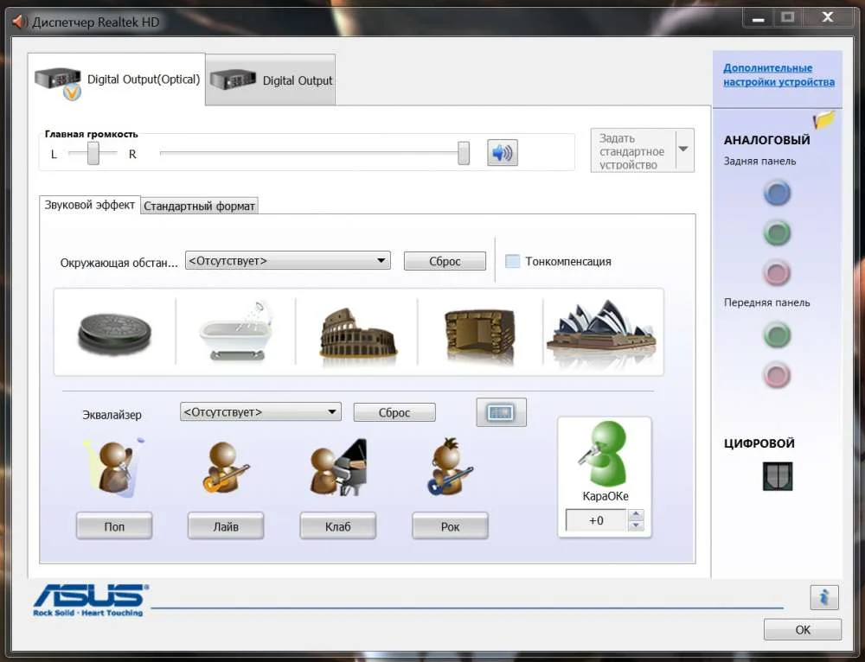Image resolution: width=865 pixels, height=662 pixels.
Task: Click the blue rear panel jack
Action: (x=777, y=194)
